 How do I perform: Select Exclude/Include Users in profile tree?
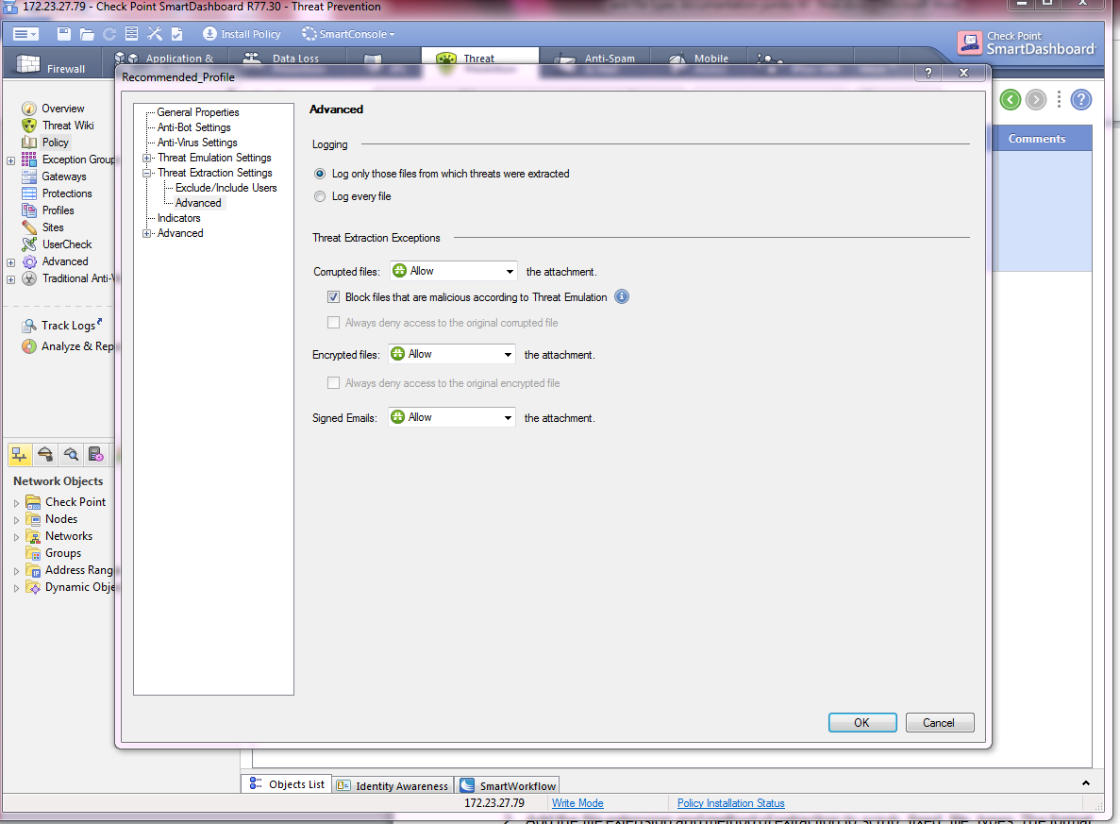[x=226, y=188]
